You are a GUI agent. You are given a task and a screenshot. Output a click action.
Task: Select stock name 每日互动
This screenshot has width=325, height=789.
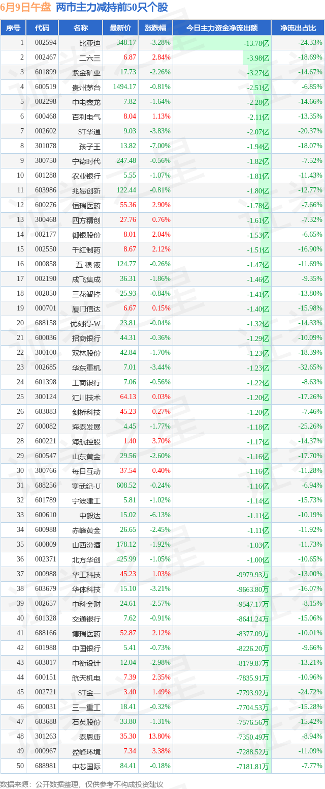86,471
